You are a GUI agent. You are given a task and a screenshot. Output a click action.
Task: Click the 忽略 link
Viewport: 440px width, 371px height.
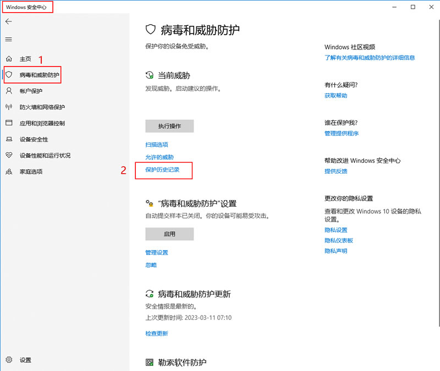pyautogui.click(x=151, y=265)
